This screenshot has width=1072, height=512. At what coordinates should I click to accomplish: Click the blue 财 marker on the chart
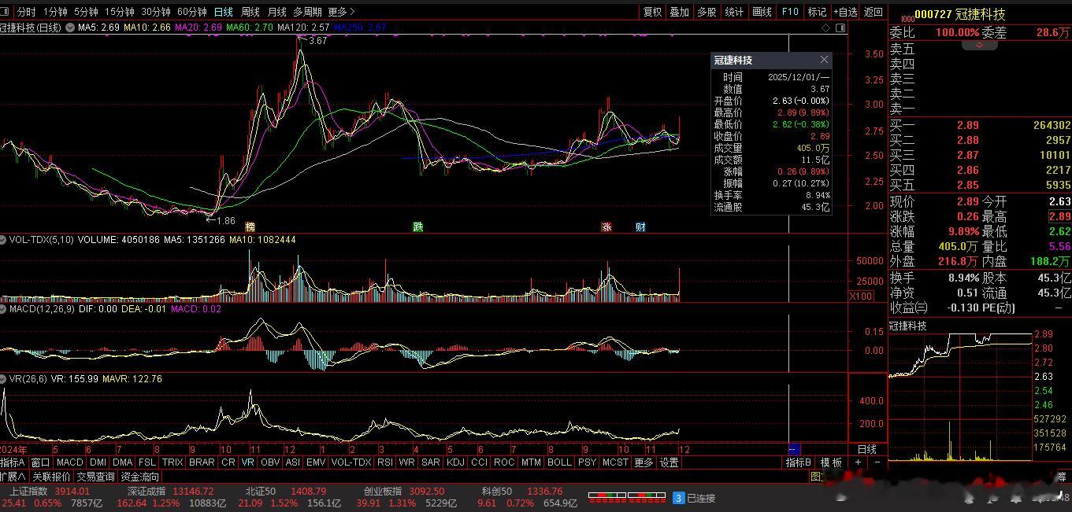pyautogui.click(x=640, y=227)
